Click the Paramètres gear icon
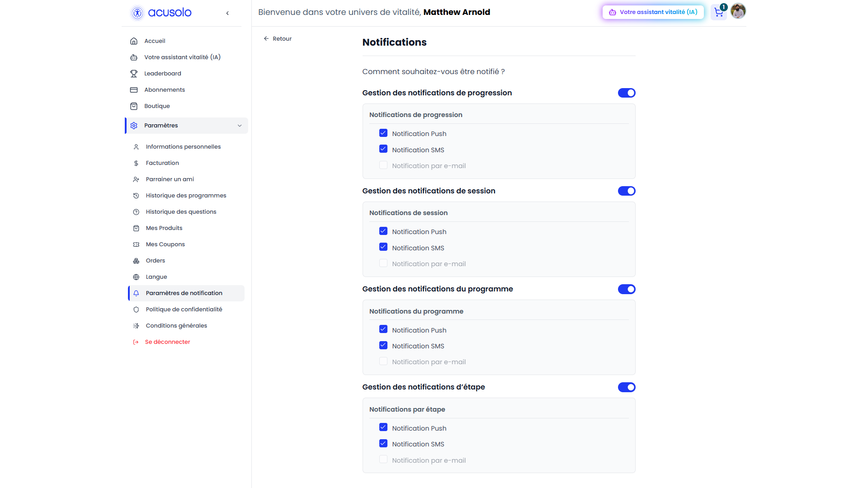The image size is (868, 488). pyautogui.click(x=134, y=126)
